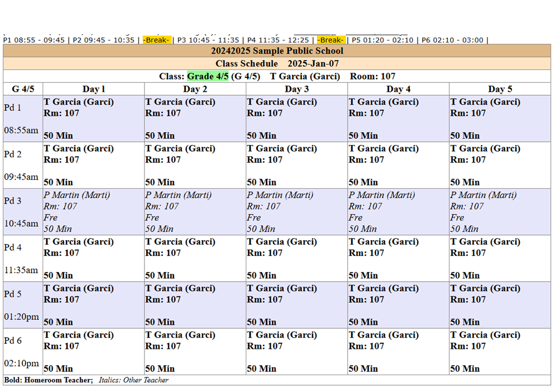Click the highlighted Grade 4/5 class name
The width and height of the screenshot is (560, 392).
coord(208,76)
